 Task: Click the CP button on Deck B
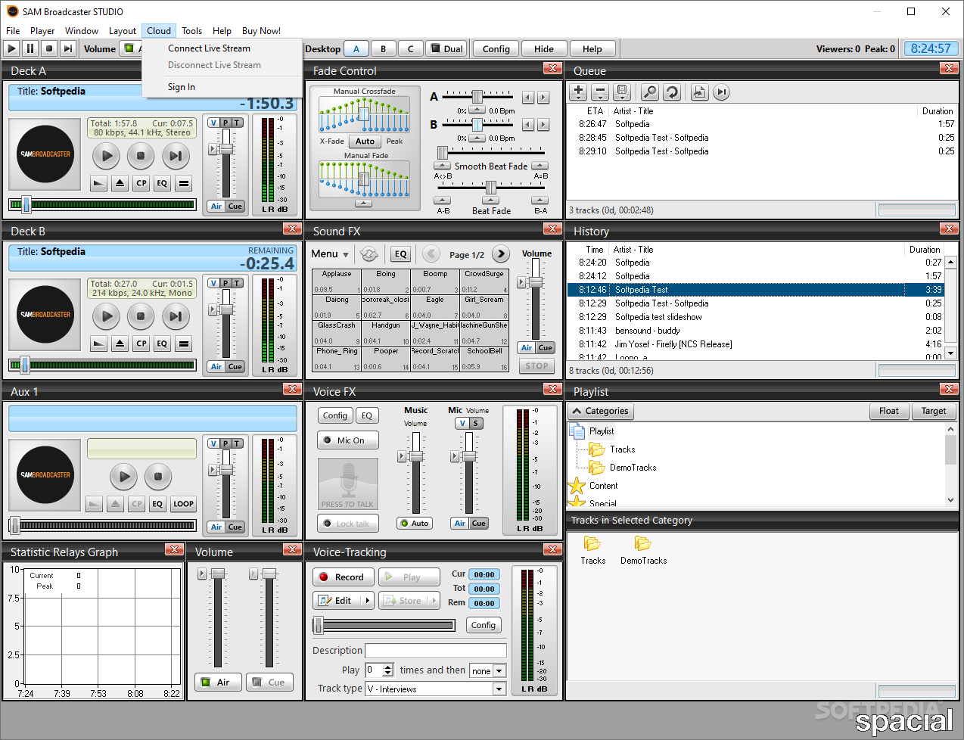click(x=141, y=344)
